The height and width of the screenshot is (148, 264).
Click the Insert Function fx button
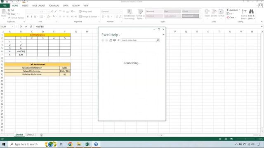pyautogui.click(x=31, y=26)
